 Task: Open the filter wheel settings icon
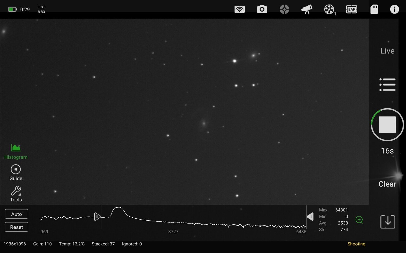point(329,10)
